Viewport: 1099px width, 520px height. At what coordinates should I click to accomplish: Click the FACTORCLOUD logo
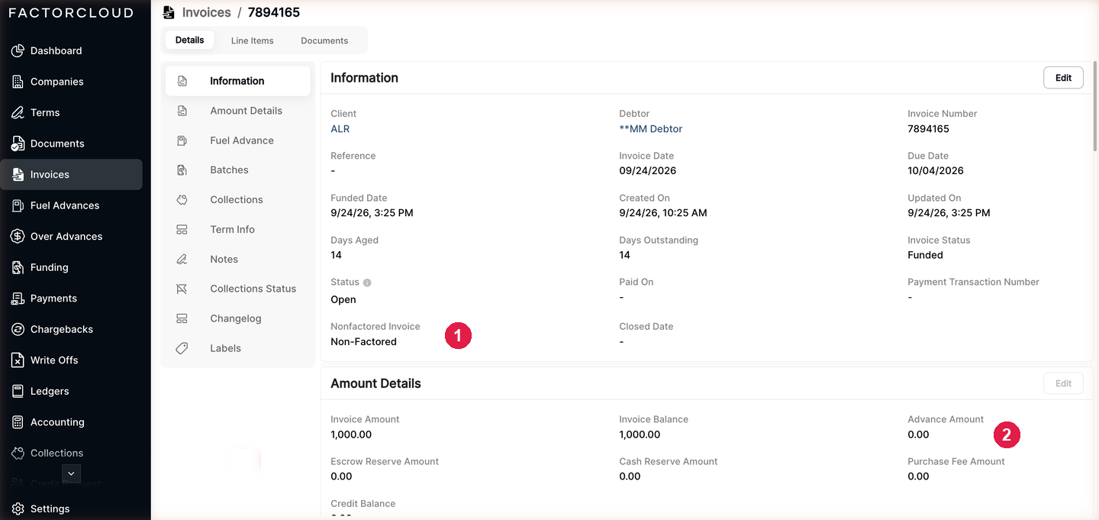pyautogui.click(x=71, y=13)
